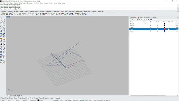Open the Curve menu
Screen dimensions: 179x101
tap(12, 3)
